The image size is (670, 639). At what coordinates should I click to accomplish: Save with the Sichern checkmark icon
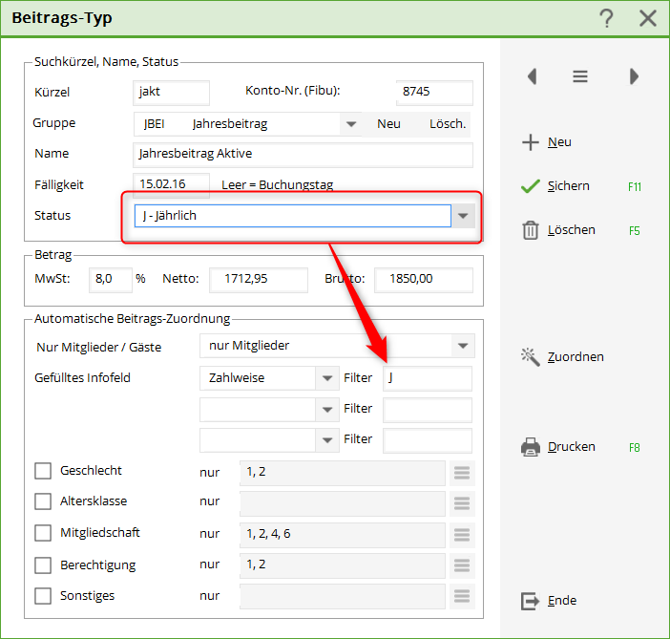[x=531, y=186]
